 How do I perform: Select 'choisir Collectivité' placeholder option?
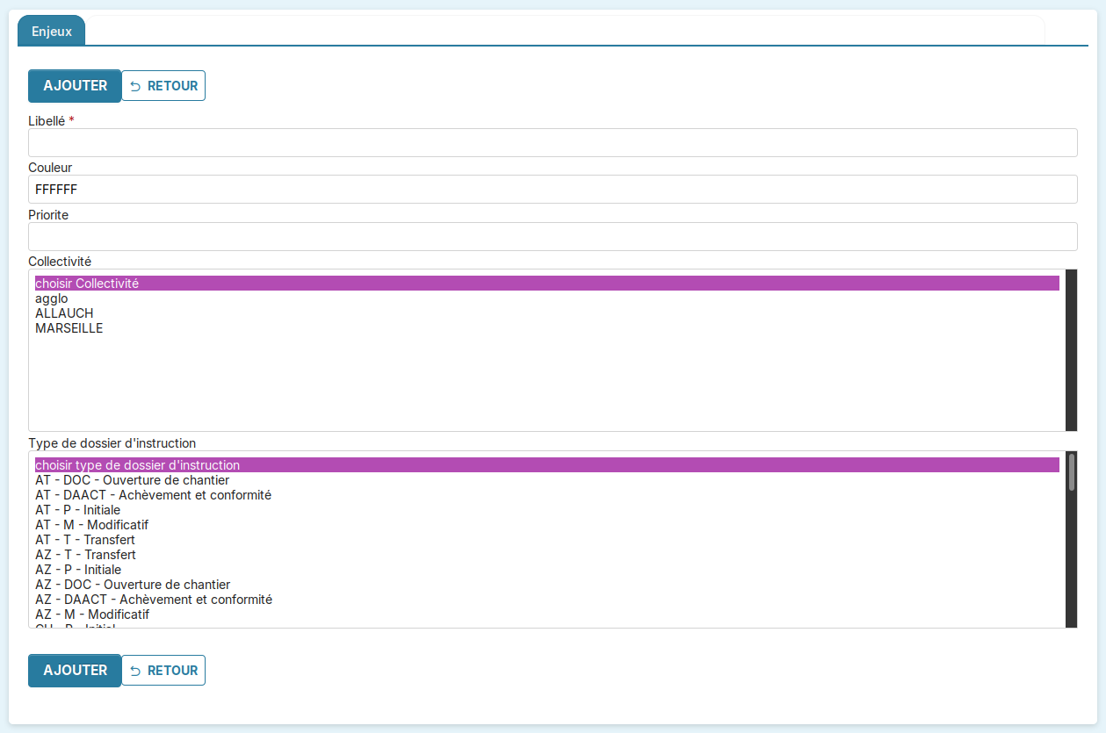[87, 284]
